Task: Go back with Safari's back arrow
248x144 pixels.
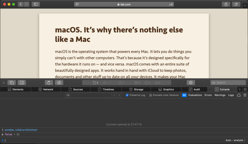Action: tap(20, 4)
